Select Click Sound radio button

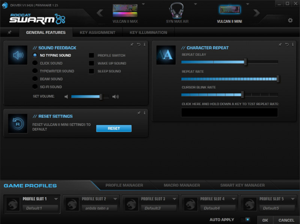(x=35, y=63)
